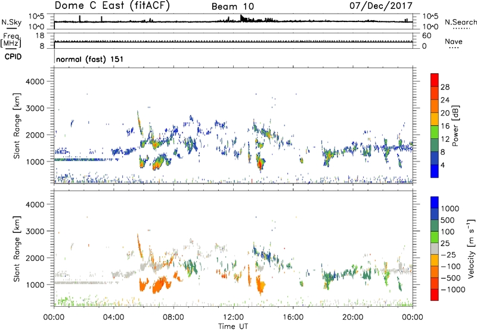Click 'Slant Range [km]' title of the velocity panel
Image resolution: width=477 pixels, height=330 pixels.
(x=17, y=249)
